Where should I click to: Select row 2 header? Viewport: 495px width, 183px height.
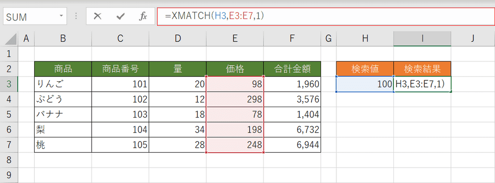pos(9,69)
